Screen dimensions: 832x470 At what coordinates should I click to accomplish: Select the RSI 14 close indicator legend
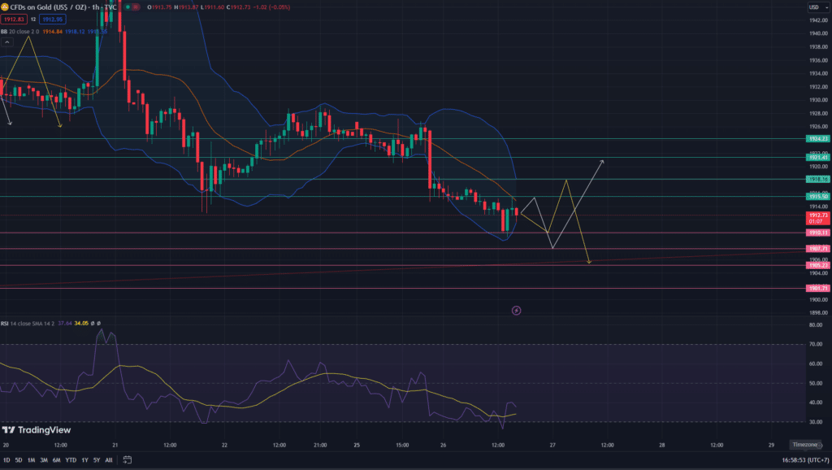(28, 324)
